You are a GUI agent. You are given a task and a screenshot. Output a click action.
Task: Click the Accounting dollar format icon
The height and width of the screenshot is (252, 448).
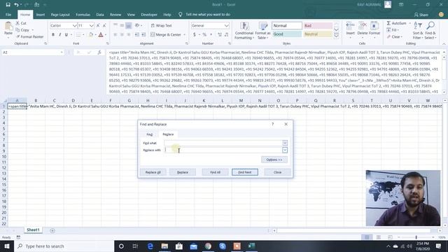(195, 35)
